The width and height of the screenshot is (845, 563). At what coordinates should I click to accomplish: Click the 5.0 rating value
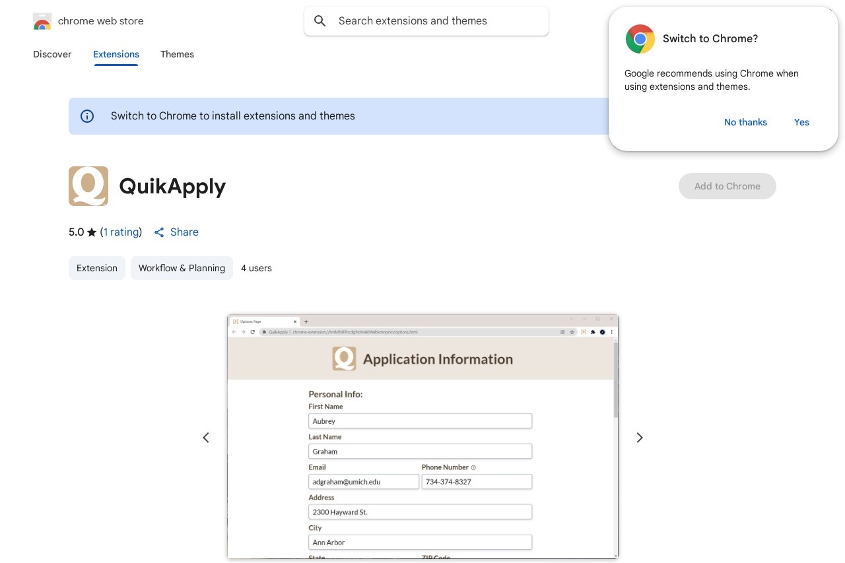77,232
